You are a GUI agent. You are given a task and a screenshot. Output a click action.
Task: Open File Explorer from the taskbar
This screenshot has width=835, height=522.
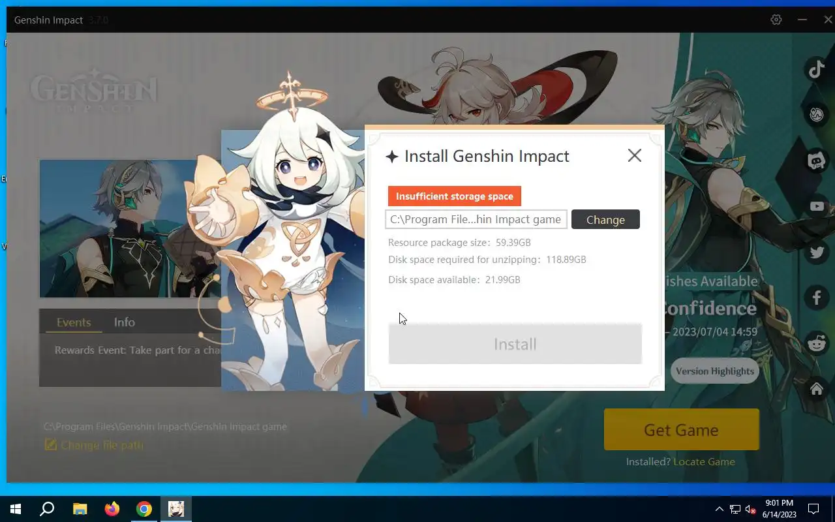tap(80, 509)
